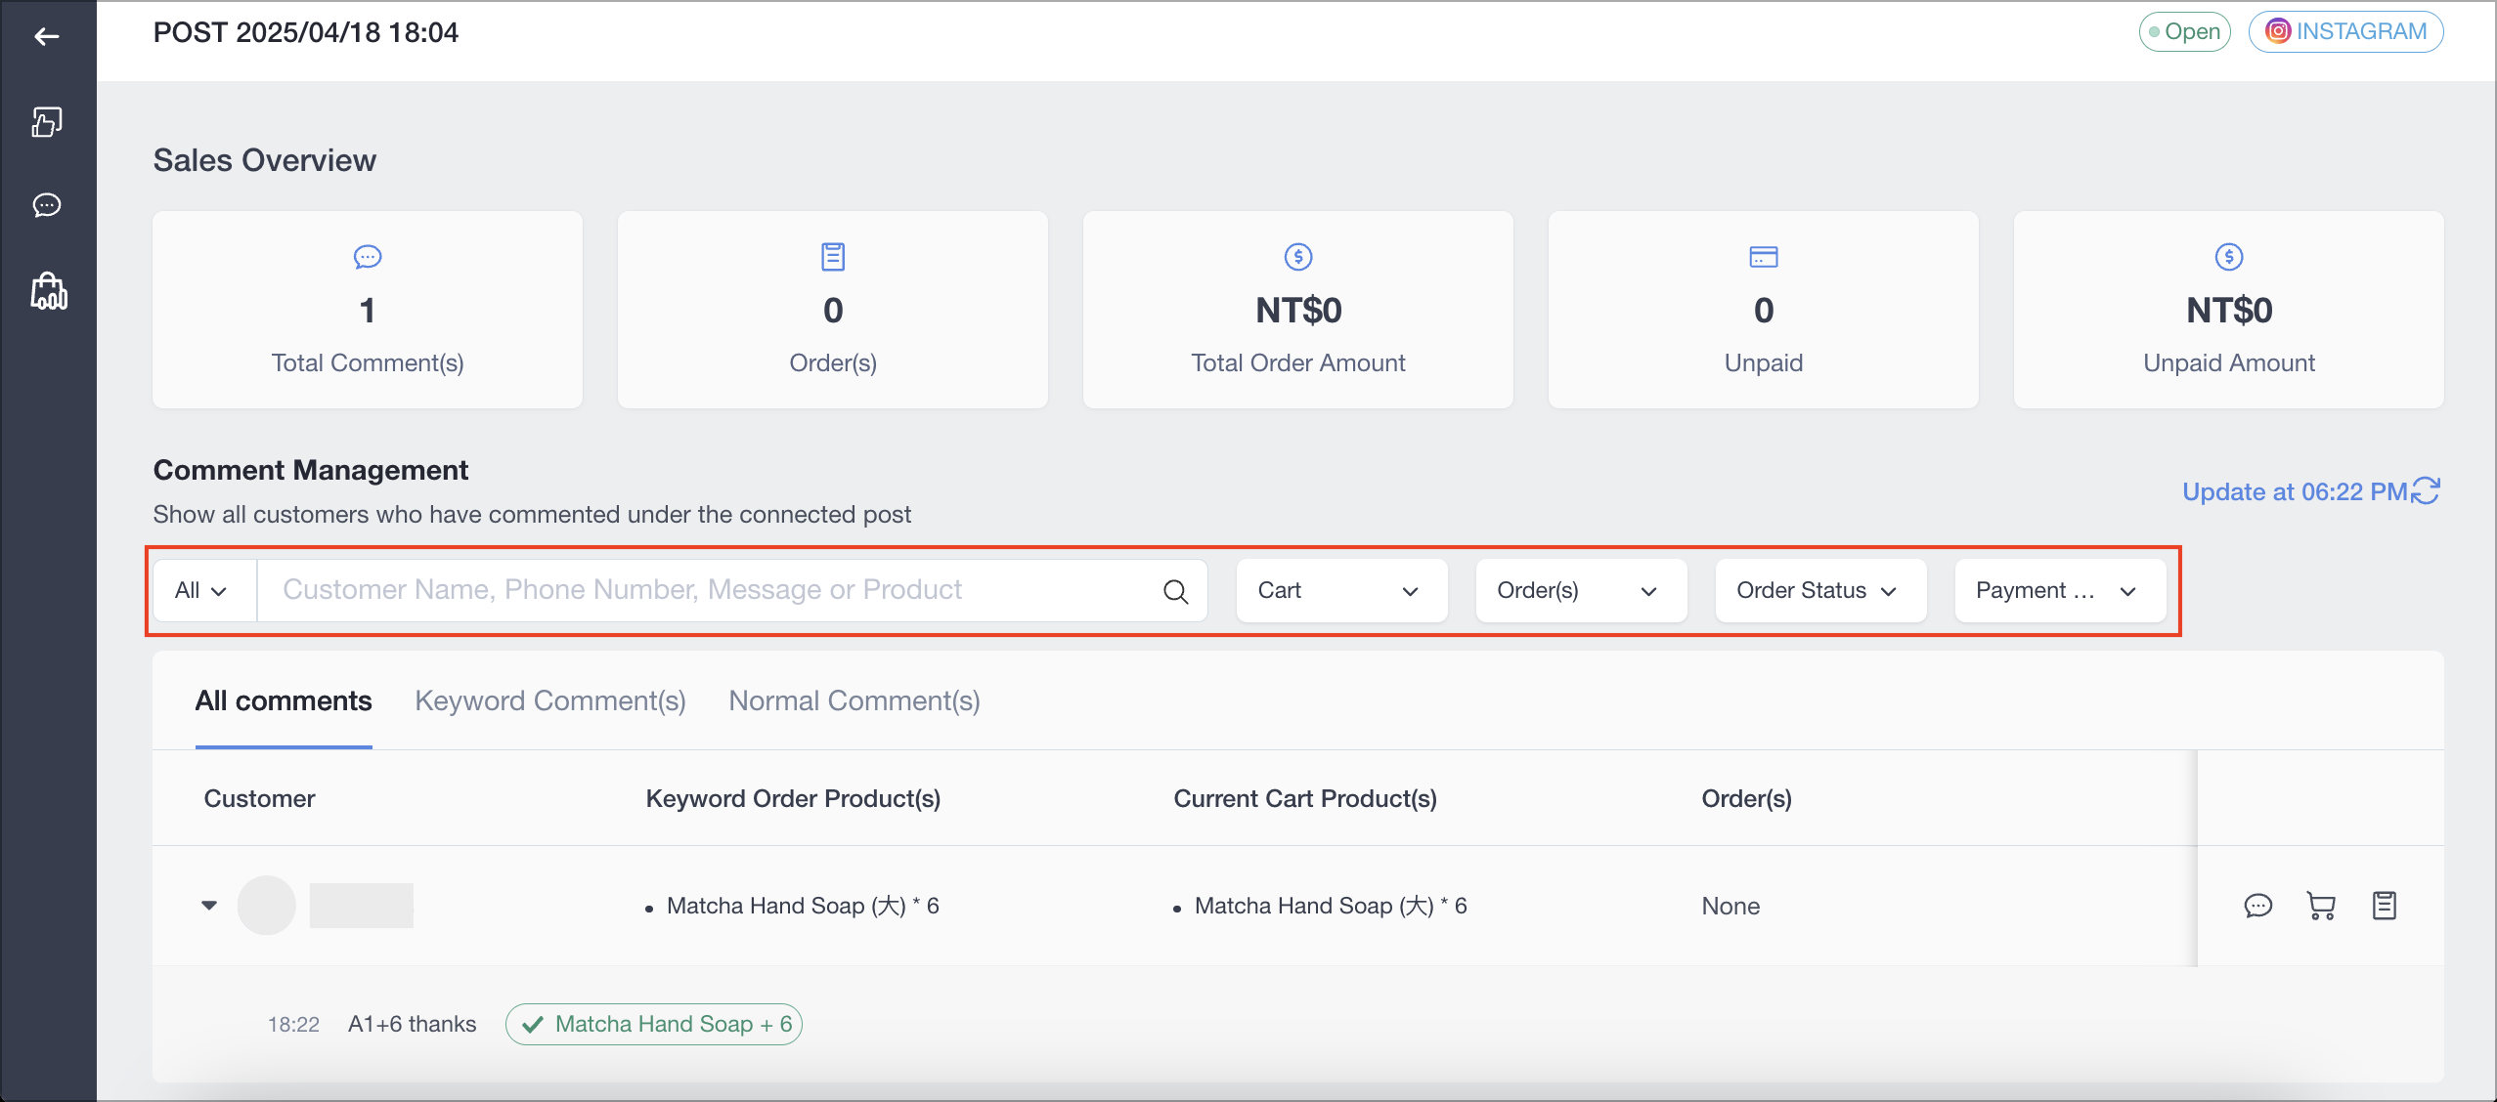Click the 18:22 comment timestamp
2497x1102 pixels.
click(x=293, y=1024)
